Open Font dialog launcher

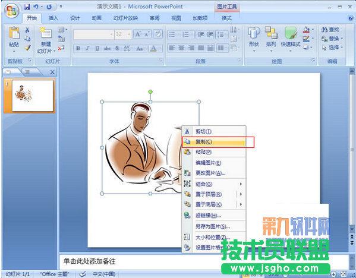pyautogui.click(x=160, y=60)
